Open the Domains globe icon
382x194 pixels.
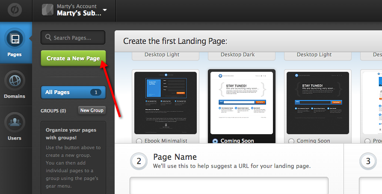[x=15, y=81]
